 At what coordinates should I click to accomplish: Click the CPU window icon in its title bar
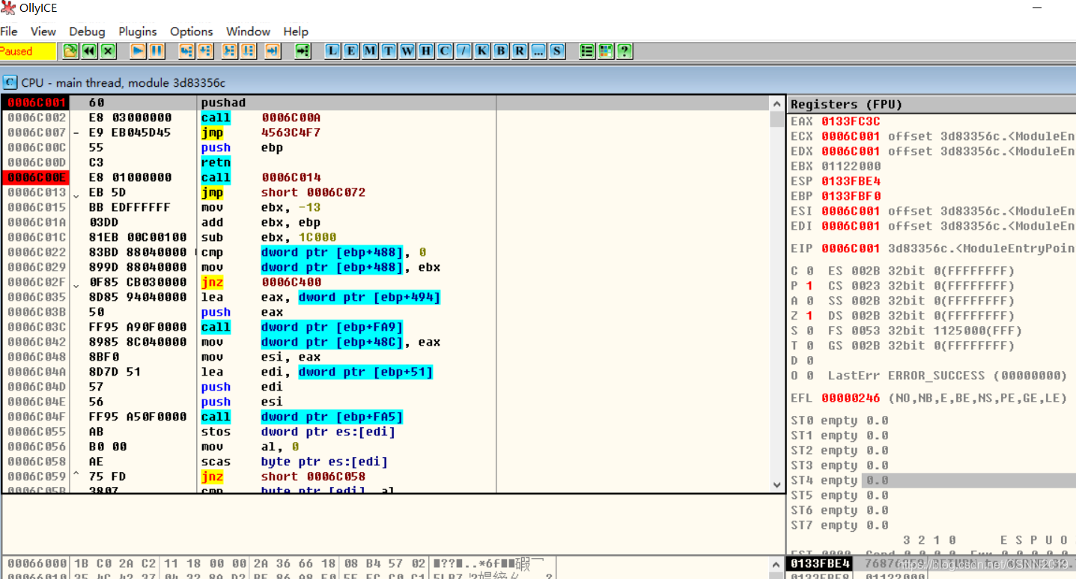10,82
